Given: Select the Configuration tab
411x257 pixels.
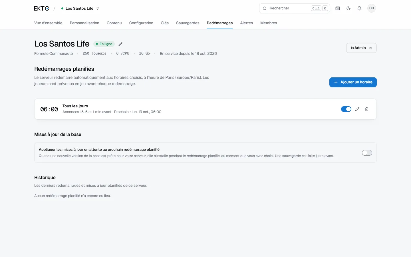Looking at the screenshot, I should 141,23.
